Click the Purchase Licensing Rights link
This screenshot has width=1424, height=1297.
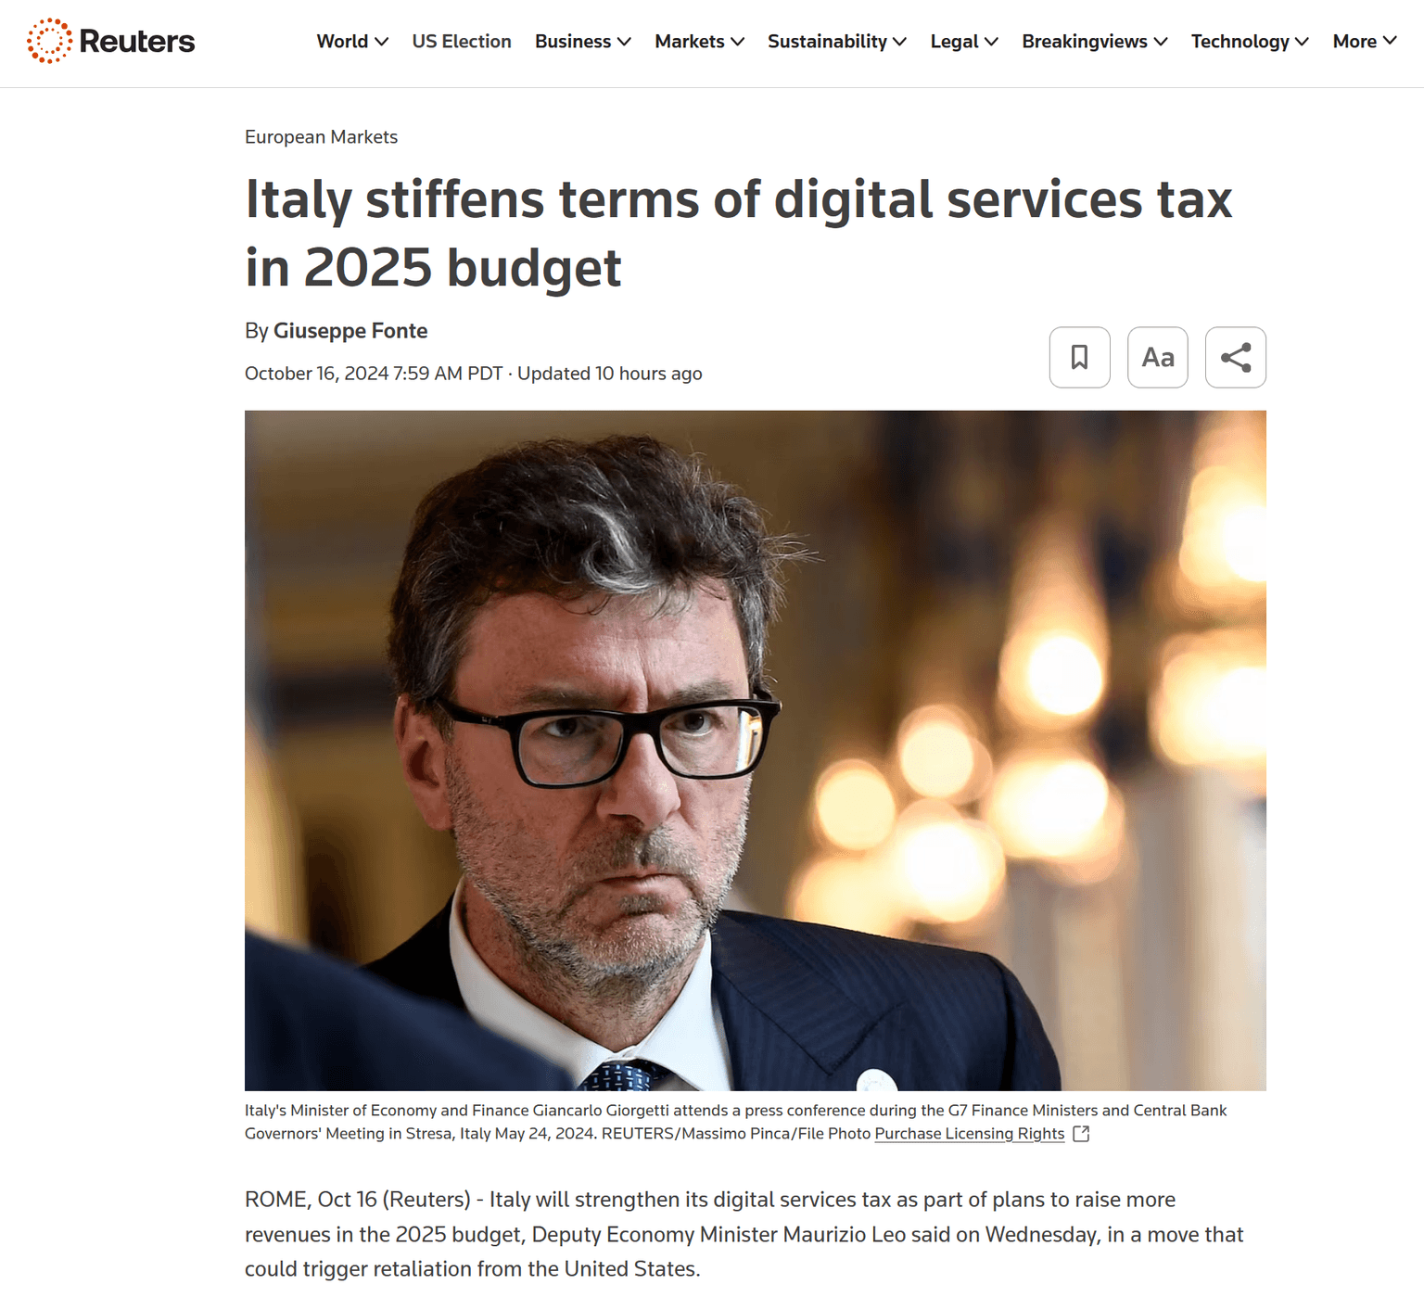click(x=969, y=1134)
